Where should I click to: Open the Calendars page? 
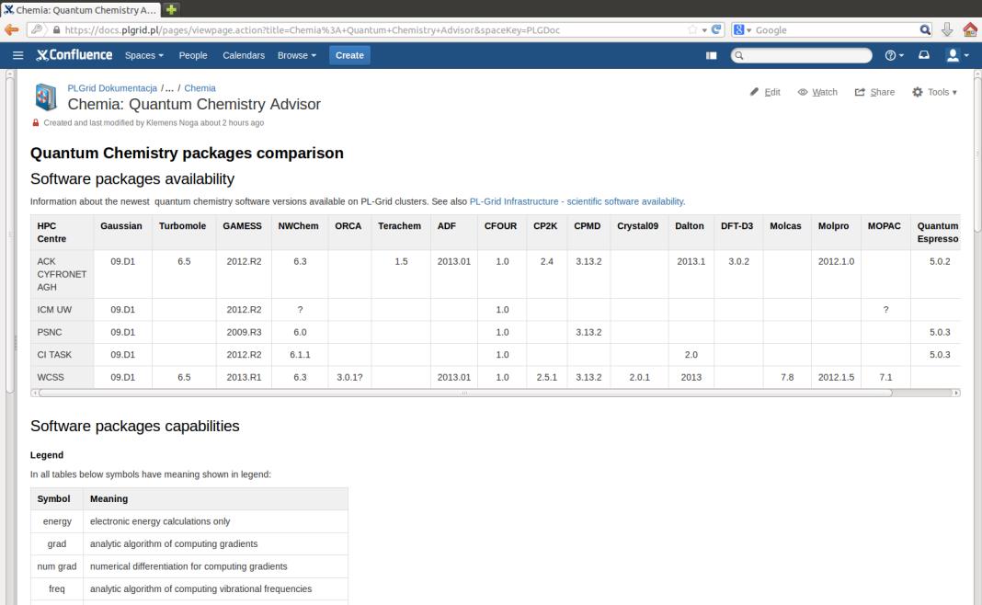tap(244, 55)
